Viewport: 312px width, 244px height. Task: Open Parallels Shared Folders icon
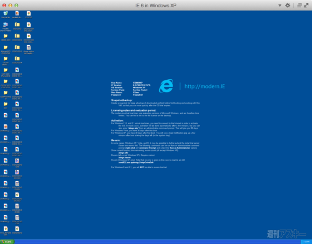[6, 27]
